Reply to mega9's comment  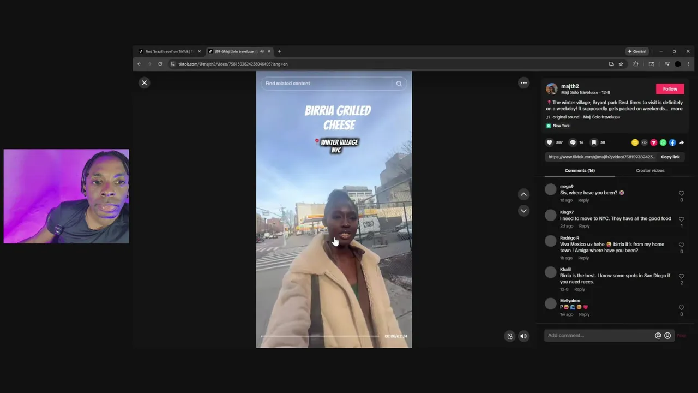583,200
